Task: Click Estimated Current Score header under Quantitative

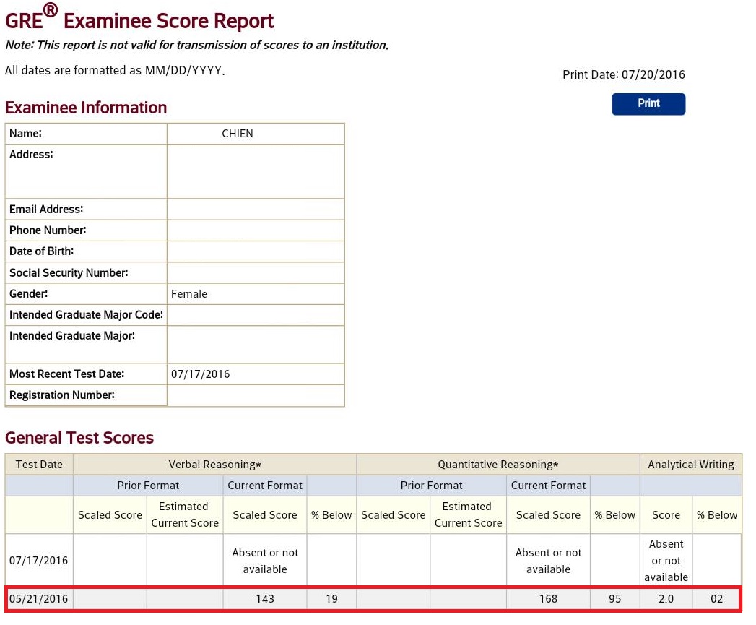Action: click(468, 515)
